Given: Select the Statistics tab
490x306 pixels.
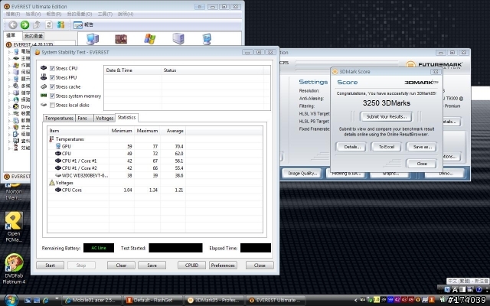Looking at the screenshot, I should click(126, 117).
